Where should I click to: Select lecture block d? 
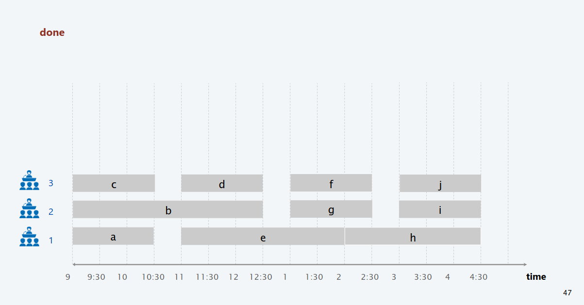(x=222, y=183)
